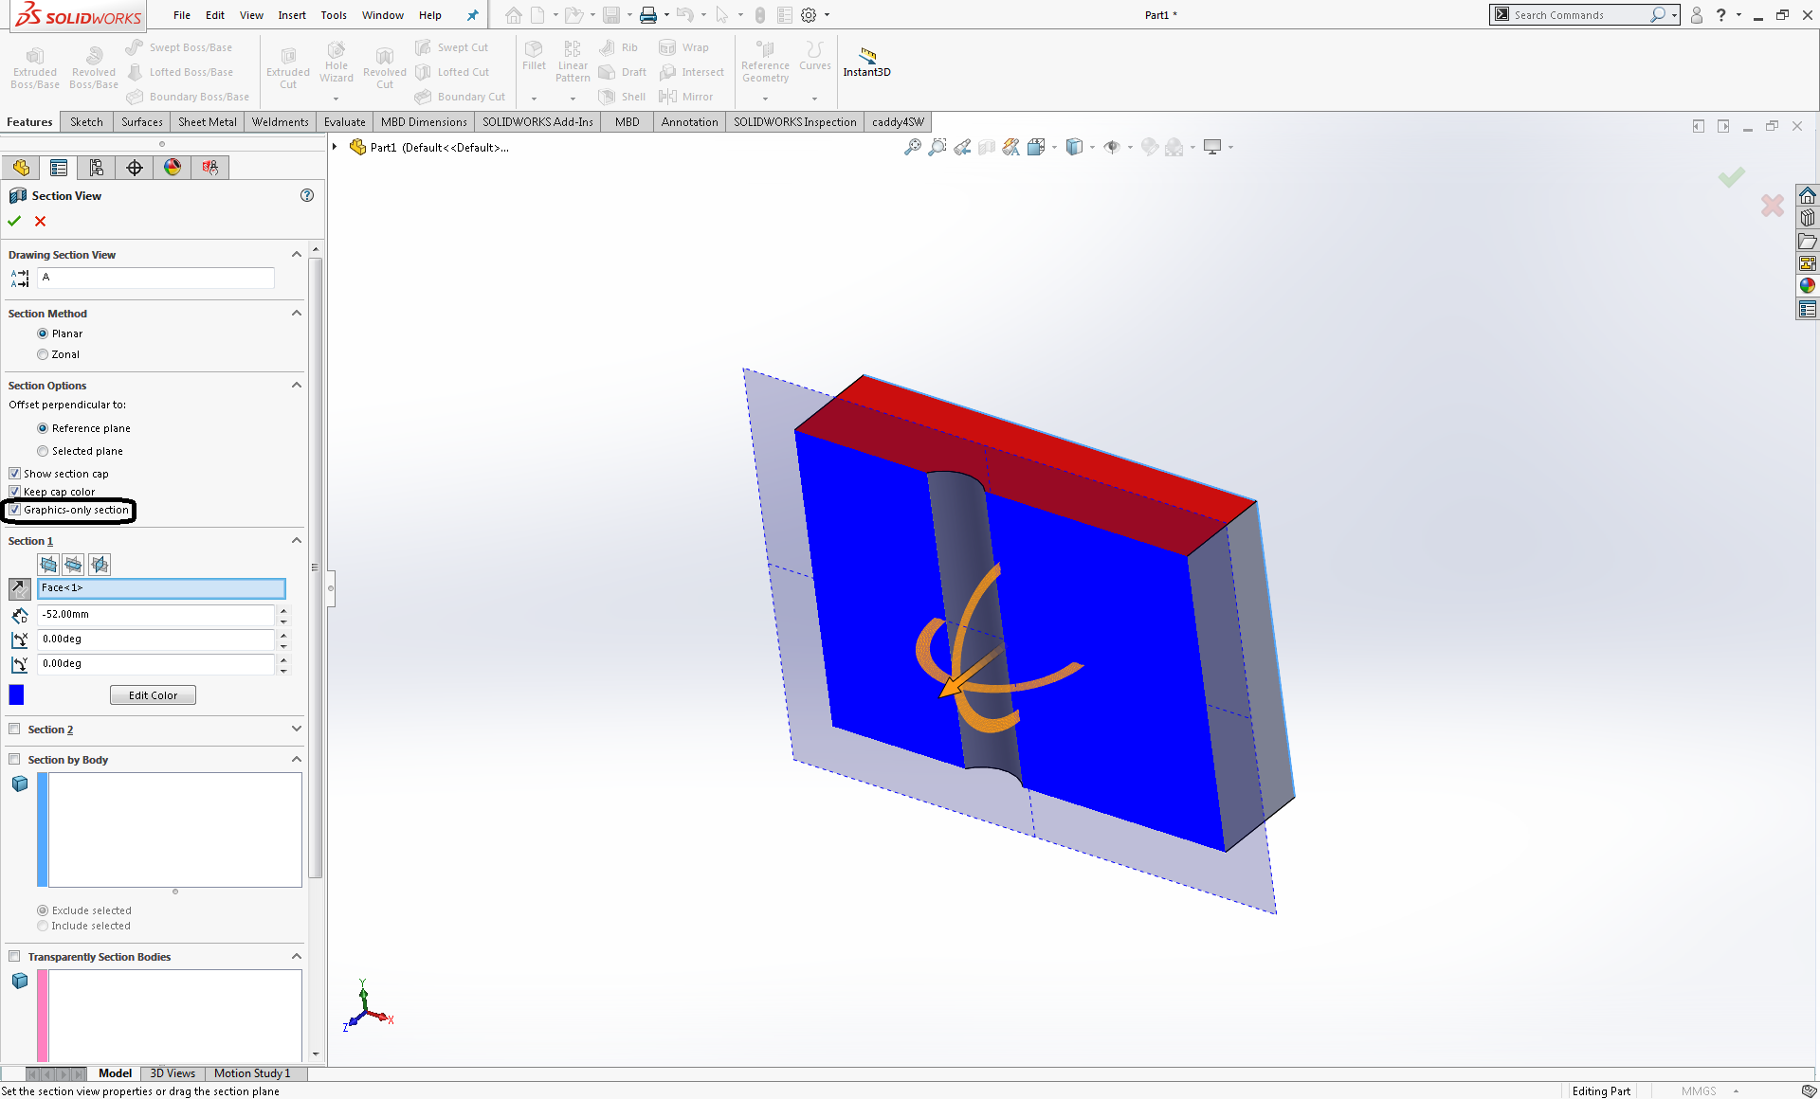Open Section View help question mark
1820x1099 pixels.
[307, 195]
